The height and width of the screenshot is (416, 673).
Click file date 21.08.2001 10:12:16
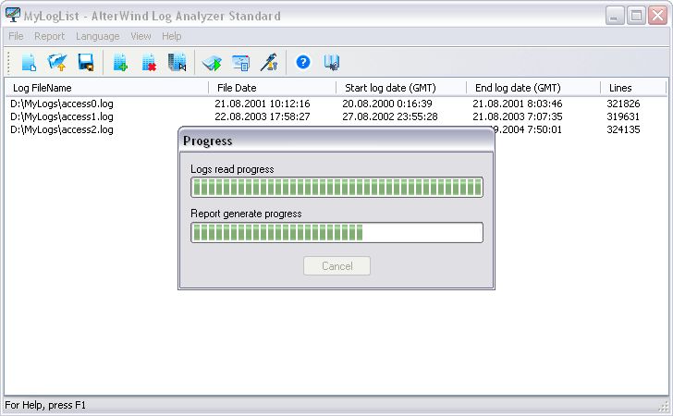pos(263,104)
